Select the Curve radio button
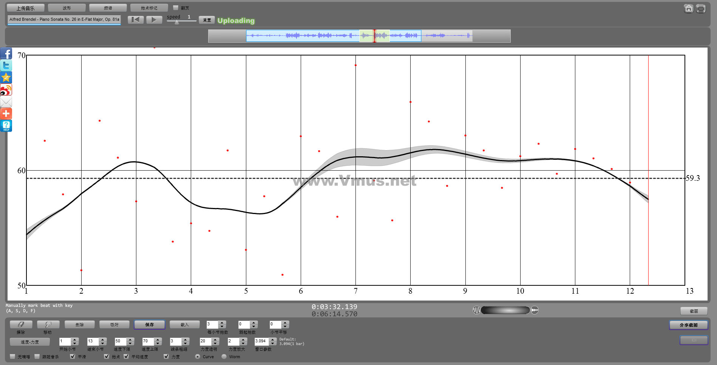 click(198, 356)
